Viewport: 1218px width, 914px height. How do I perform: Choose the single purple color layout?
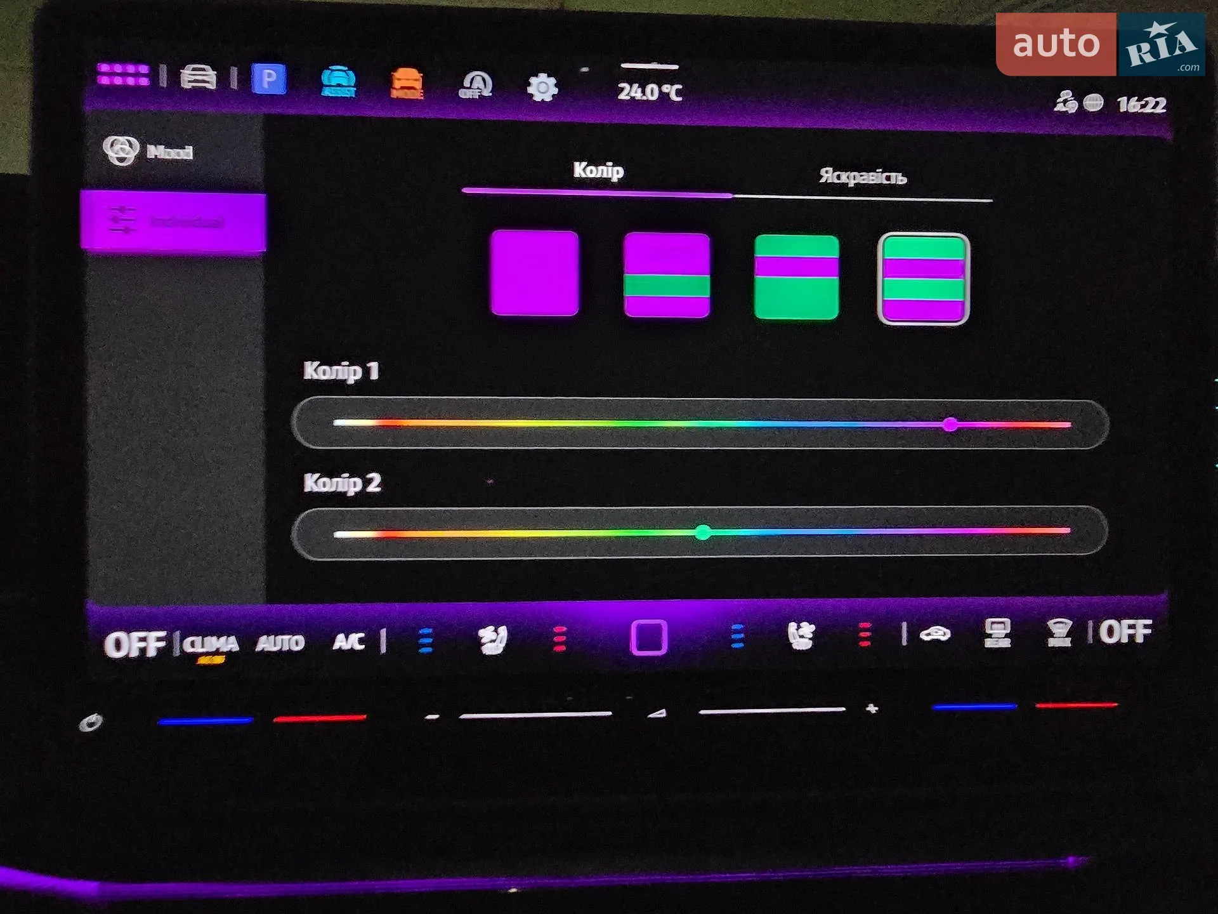[535, 273]
